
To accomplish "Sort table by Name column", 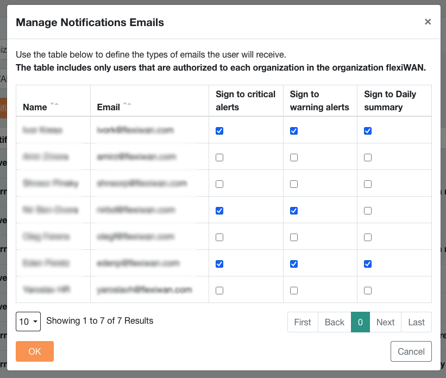I will [x=54, y=104].
